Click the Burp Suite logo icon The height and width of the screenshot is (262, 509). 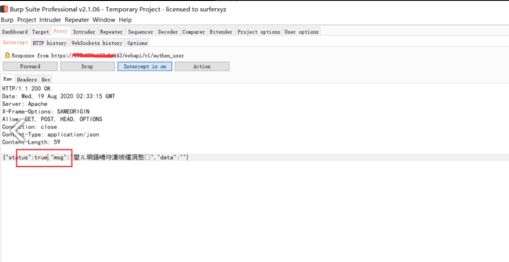click(4, 9)
